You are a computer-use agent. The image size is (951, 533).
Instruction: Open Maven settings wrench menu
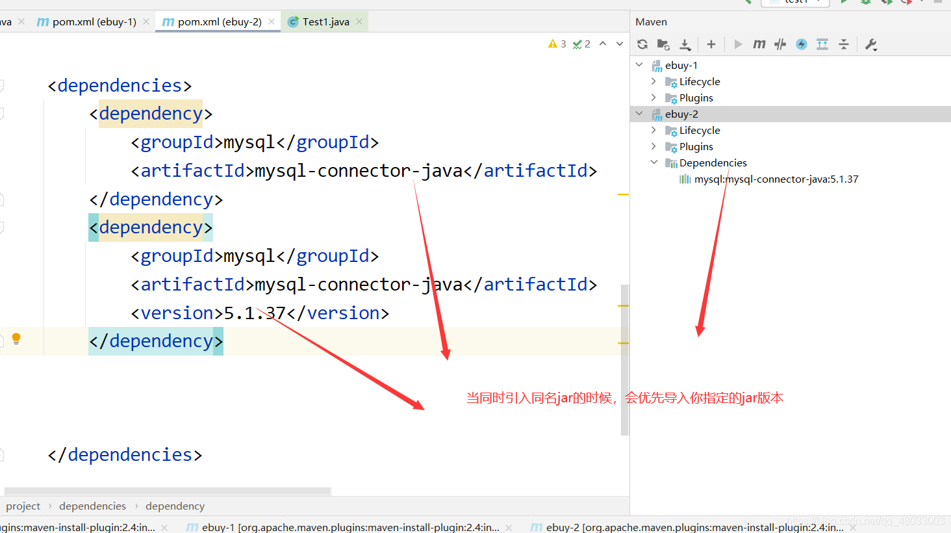871,44
